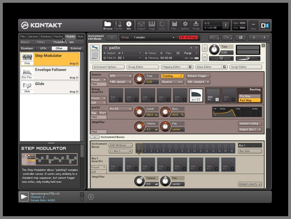Open the Script Editor
The height and width of the screenshot is (219, 291).
(246, 67)
